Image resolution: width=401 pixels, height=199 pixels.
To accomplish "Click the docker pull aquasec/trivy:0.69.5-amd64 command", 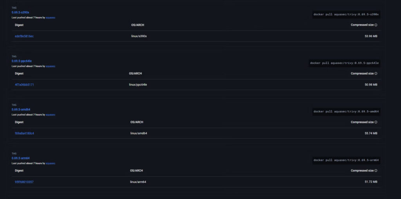I will click(x=346, y=112).
